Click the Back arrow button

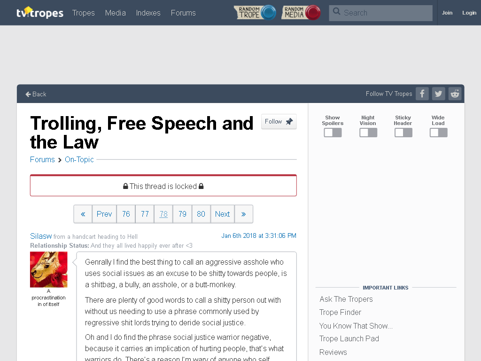36,94
